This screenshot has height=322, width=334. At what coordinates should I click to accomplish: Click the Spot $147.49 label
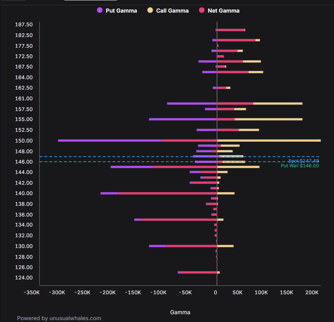click(x=304, y=161)
